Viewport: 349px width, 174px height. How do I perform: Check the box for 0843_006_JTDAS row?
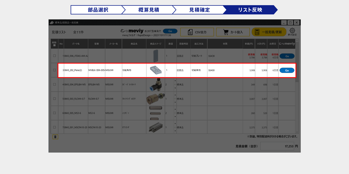[x=55, y=56]
